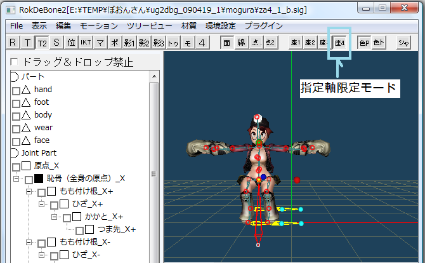Image resolution: width=425 pixels, height=263 pixels.
Task: Click the IKT toolbar button
Action: click(86, 43)
